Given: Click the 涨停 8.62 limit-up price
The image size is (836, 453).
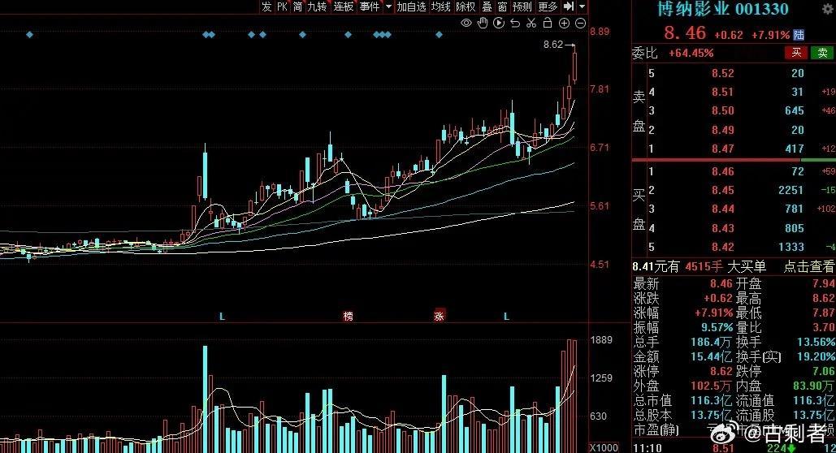Looking at the screenshot, I should click(721, 371).
